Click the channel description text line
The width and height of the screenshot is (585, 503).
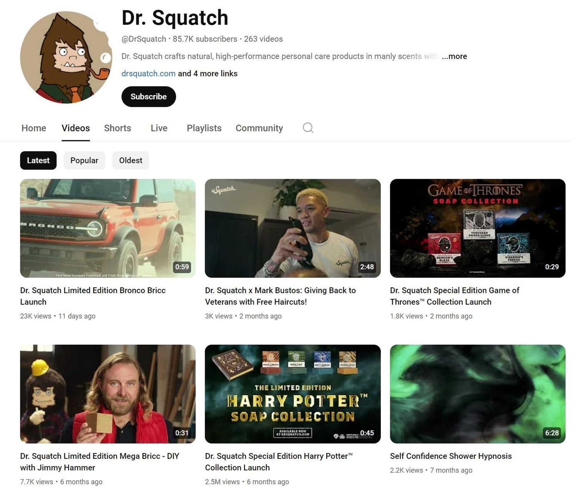(280, 56)
